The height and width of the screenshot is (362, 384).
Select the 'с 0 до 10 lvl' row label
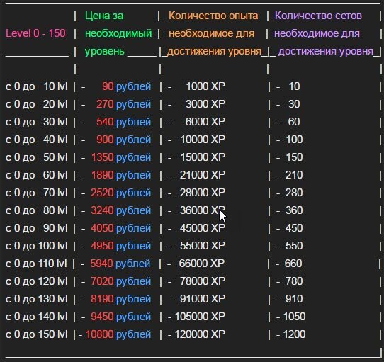click(37, 86)
